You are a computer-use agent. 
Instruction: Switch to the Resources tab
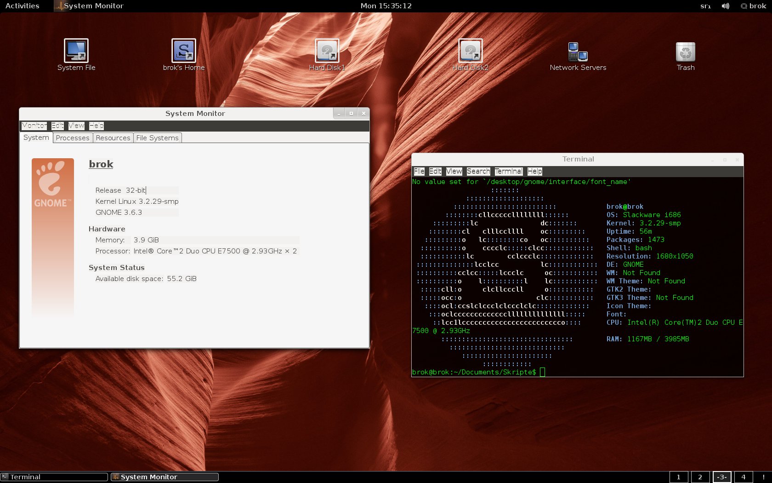[x=113, y=138]
